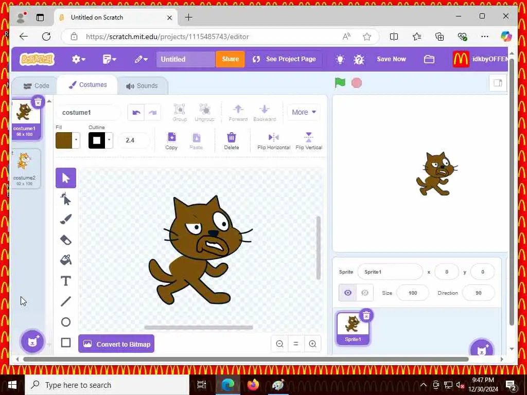Click See Project Page button
This screenshot has width=527, height=395.
click(284, 59)
